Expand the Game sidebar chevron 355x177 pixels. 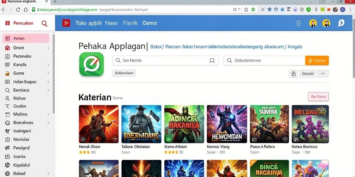48,73
